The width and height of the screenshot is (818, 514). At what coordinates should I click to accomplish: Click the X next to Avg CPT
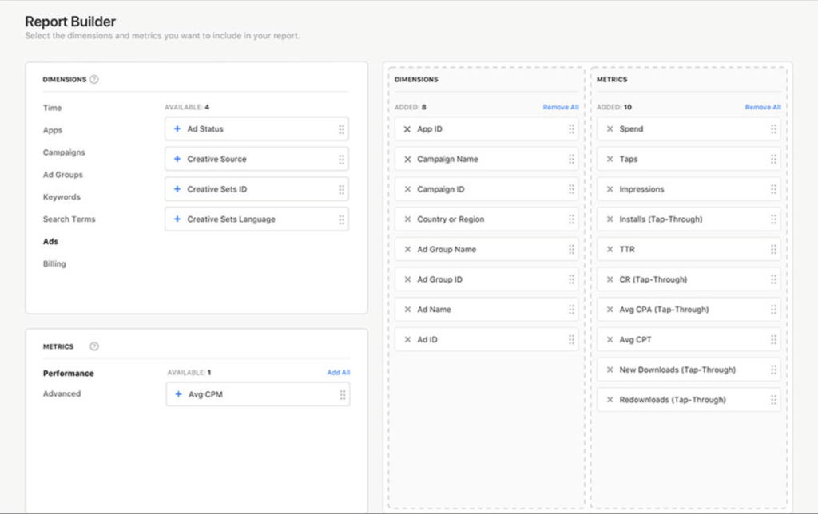pyautogui.click(x=610, y=339)
